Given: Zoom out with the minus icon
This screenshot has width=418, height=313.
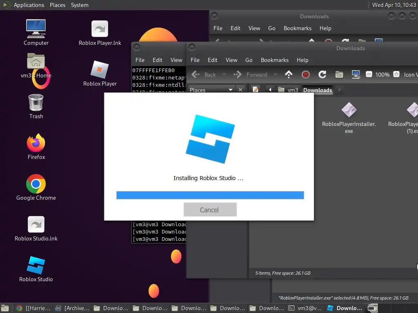Looking at the screenshot, I should pos(369,74).
